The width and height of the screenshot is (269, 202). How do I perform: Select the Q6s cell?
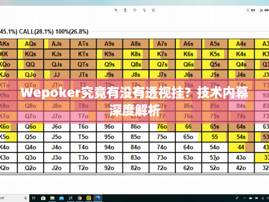(x=189, y=65)
